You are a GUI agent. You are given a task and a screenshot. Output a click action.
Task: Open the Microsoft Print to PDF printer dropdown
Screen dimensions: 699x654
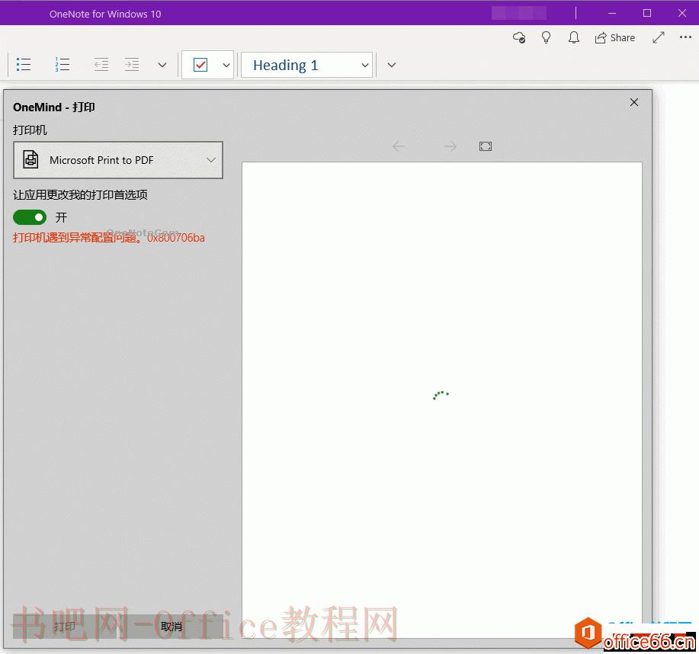[x=118, y=160]
